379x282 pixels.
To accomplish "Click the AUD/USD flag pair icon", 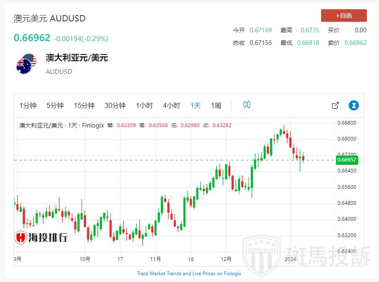I will click(26, 64).
